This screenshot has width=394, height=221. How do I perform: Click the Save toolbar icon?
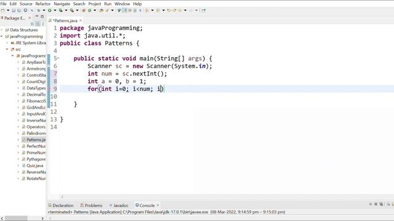click(x=14, y=10)
